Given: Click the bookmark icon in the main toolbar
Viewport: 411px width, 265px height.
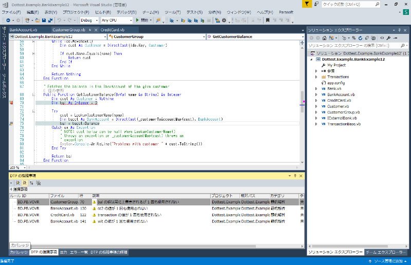Looking at the screenshot, I should 268,20.
